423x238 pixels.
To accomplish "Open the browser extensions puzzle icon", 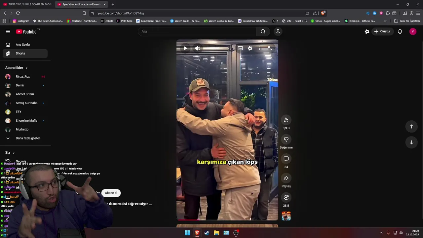I will (x=388, y=13).
